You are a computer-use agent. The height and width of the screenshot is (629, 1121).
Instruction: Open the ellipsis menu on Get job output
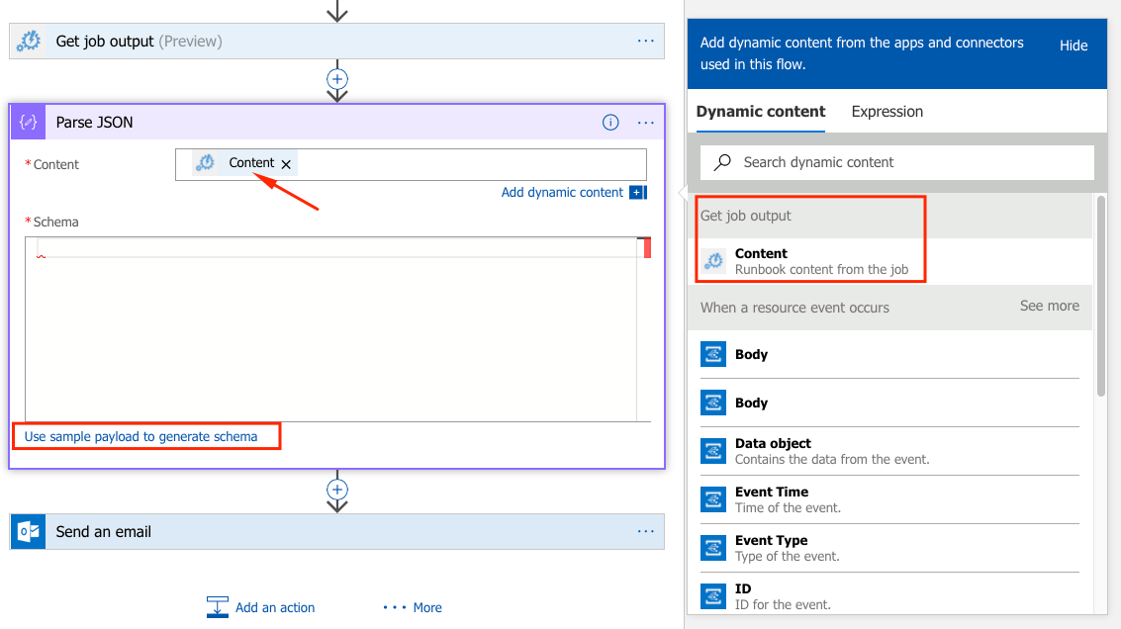(645, 41)
